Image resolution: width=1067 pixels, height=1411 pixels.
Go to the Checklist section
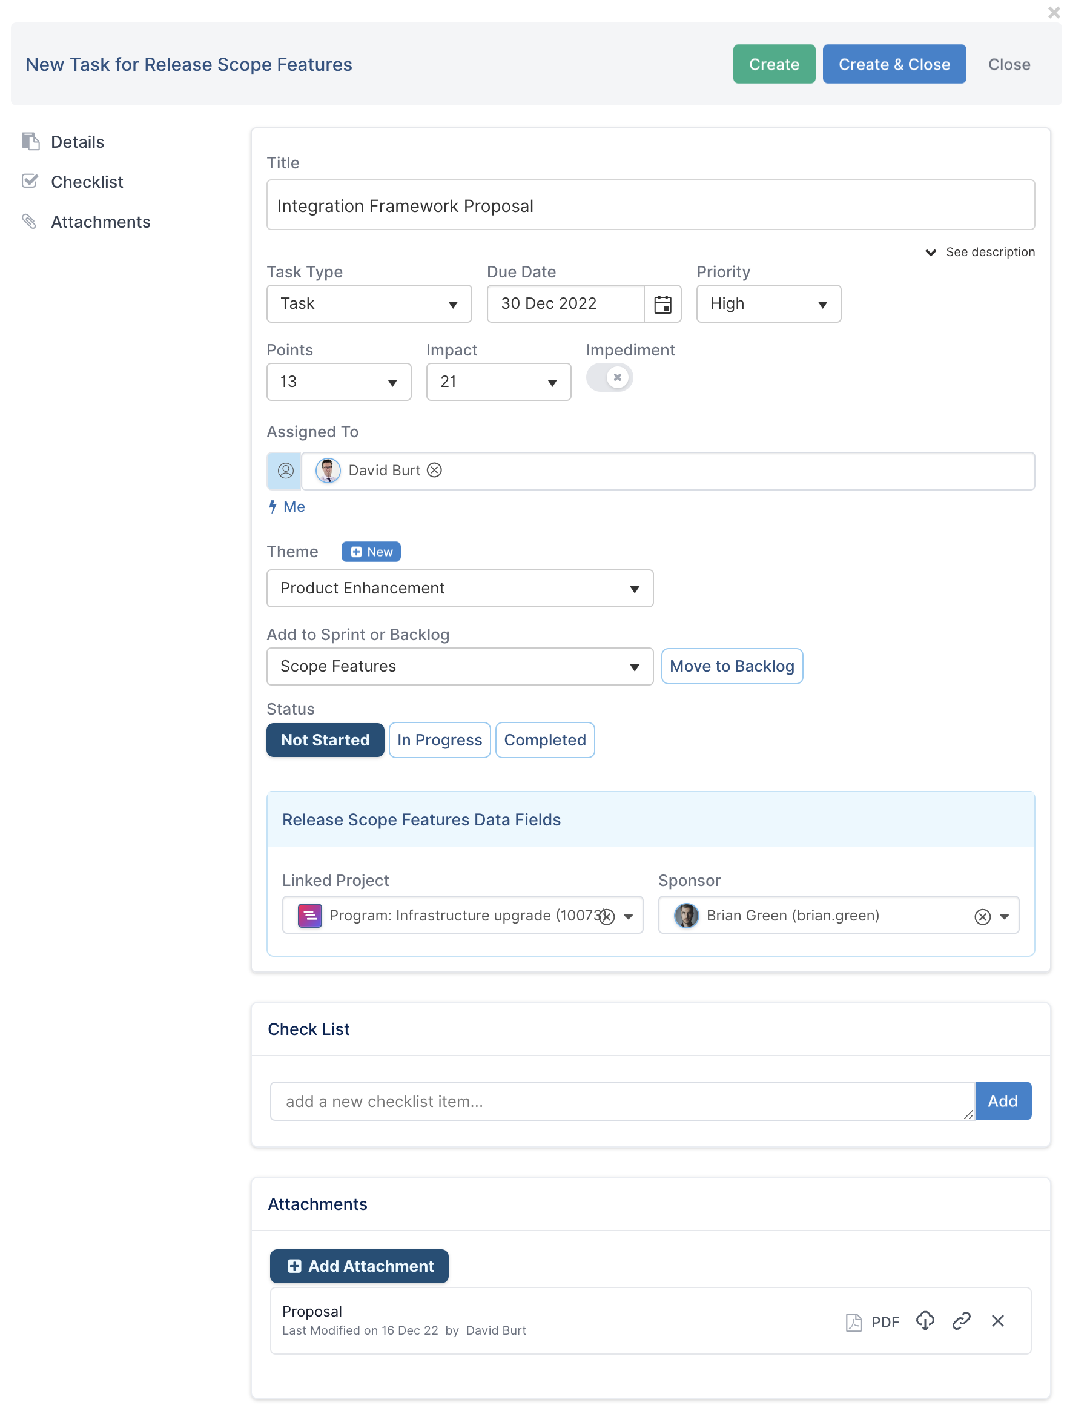click(87, 182)
